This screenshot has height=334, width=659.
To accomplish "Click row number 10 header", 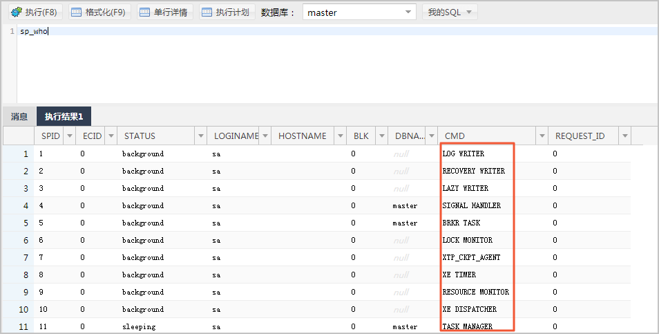I will coord(19,309).
